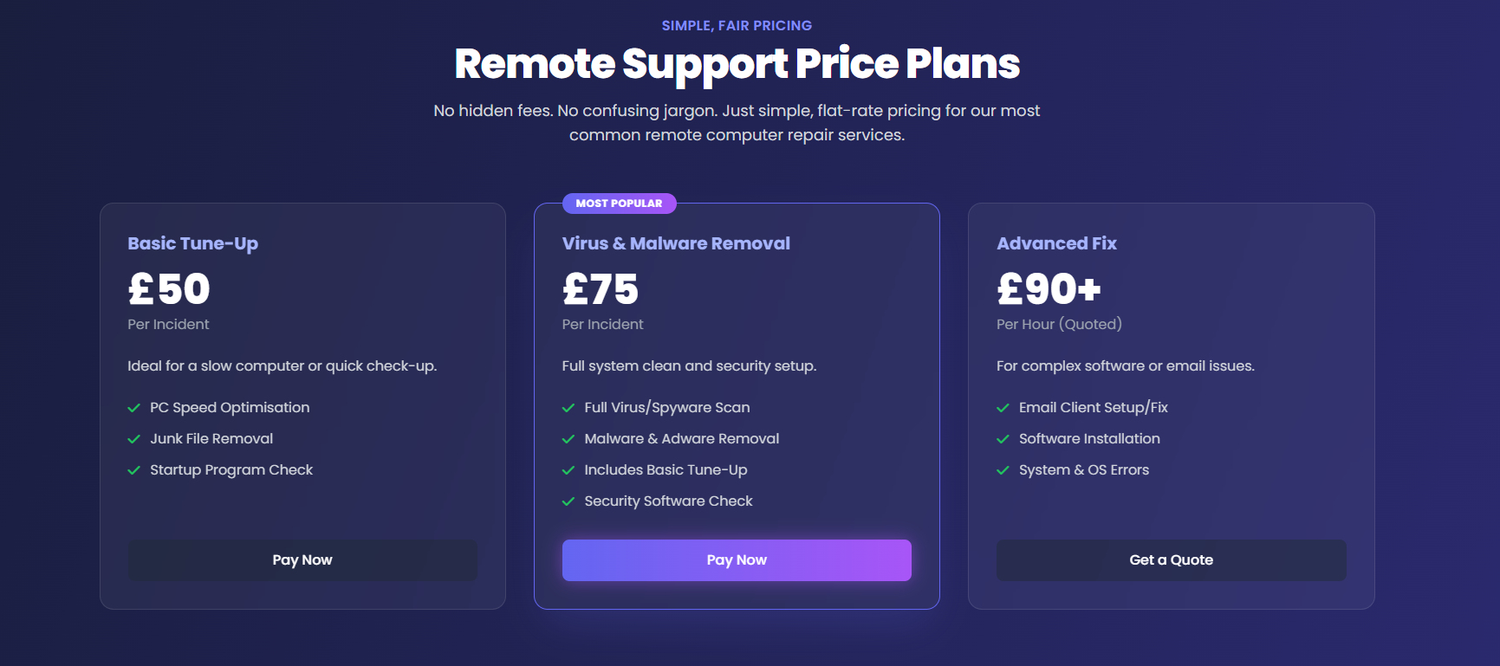This screenshot has width=1500, height=666.
Task: Click the checkmark beside Startup Program Check
Action: pos(134,469)
